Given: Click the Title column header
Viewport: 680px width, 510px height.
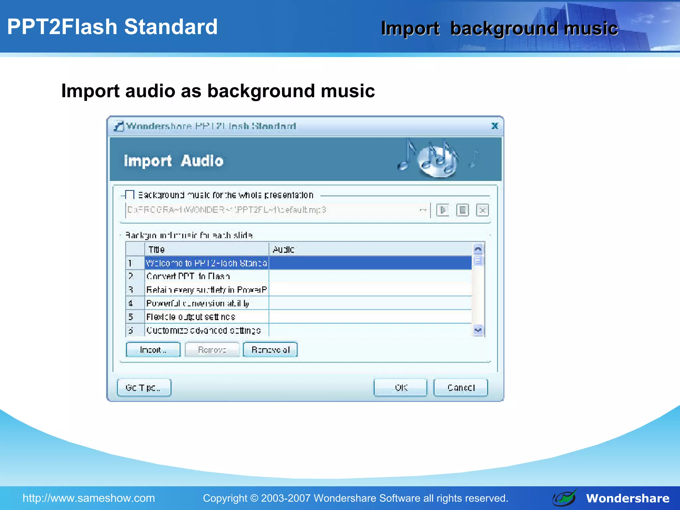Looking at the screenshot, I should [207, 249].
